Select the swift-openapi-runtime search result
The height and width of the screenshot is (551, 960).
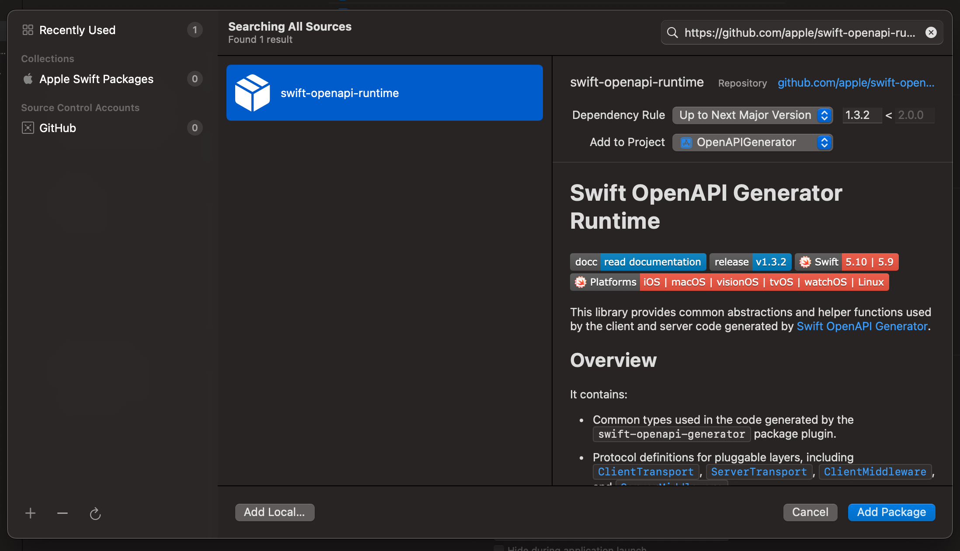click(x=384, y=93)
